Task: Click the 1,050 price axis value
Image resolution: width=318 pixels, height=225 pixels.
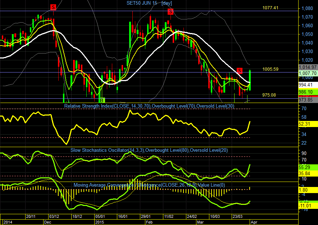Action: point(307,34)
